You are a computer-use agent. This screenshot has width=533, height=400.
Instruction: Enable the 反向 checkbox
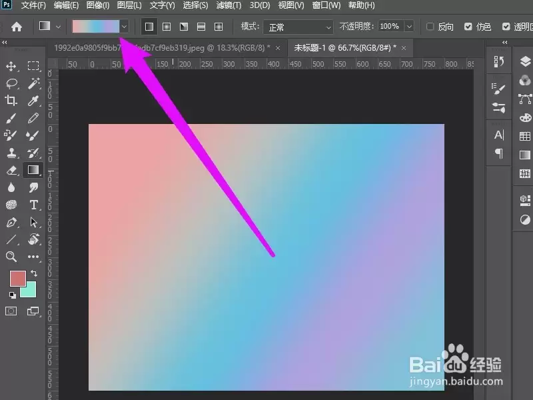(x=430, y=27)
